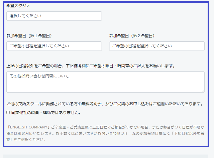
Task: Click the 同業他社の職員・講師ではありません label text
Action: [46, 113]
